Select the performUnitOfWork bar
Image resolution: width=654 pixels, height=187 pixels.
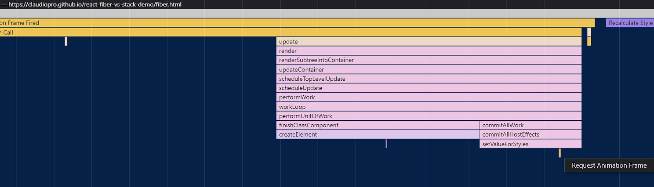click(x=429, y=116)
